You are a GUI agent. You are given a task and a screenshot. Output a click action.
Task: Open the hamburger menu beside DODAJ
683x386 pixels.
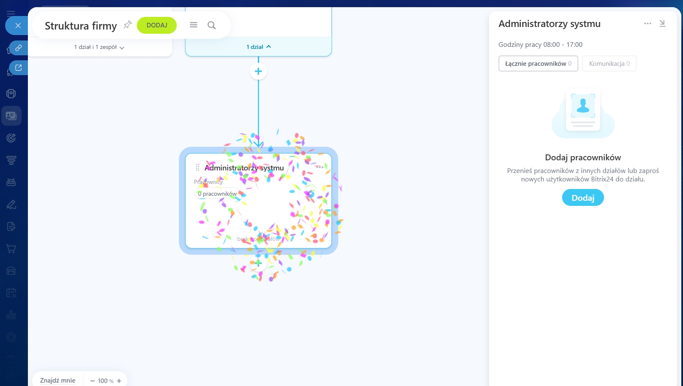(x=194, y=25)
